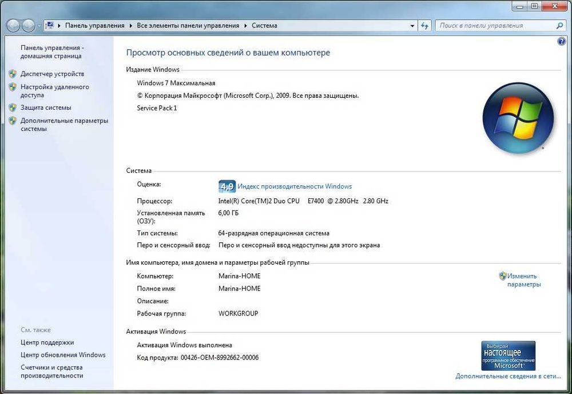Open Панель управления - домашняя страница link
Viewport: 572px width, 394px height.
52,52
